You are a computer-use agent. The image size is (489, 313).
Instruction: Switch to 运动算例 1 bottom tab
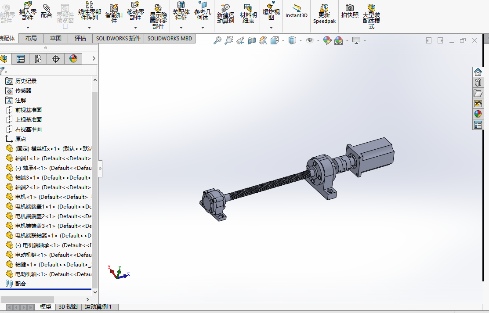click(98, 307)
